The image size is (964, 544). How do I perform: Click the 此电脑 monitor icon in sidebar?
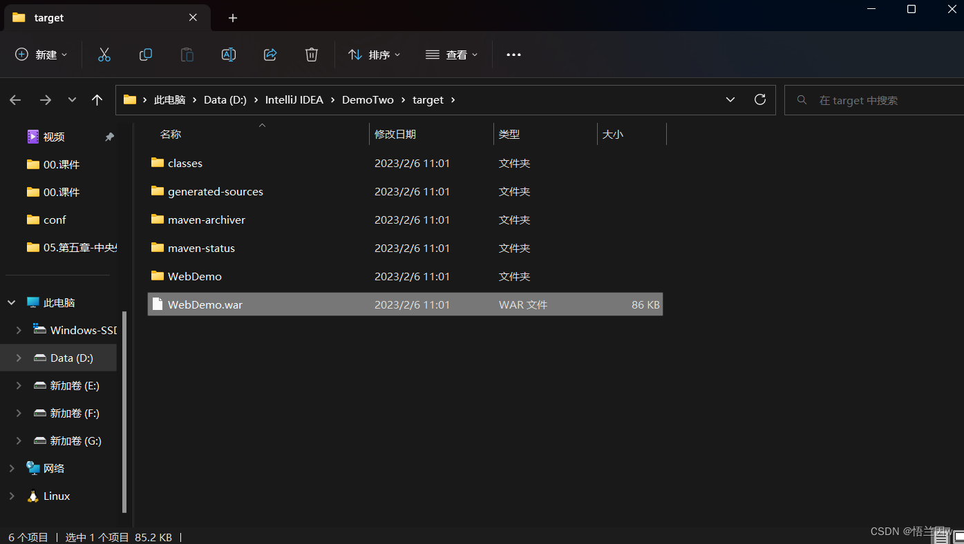coord(32,302)
